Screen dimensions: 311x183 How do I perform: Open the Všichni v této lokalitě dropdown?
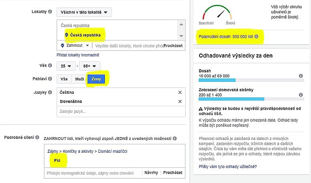point(84,12)
